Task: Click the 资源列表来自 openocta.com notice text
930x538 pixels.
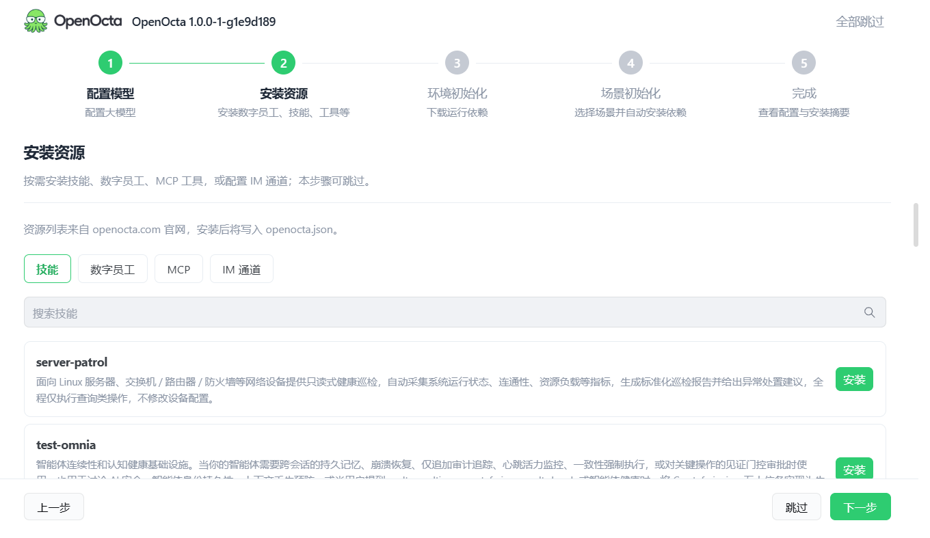Action: point(181,230)
